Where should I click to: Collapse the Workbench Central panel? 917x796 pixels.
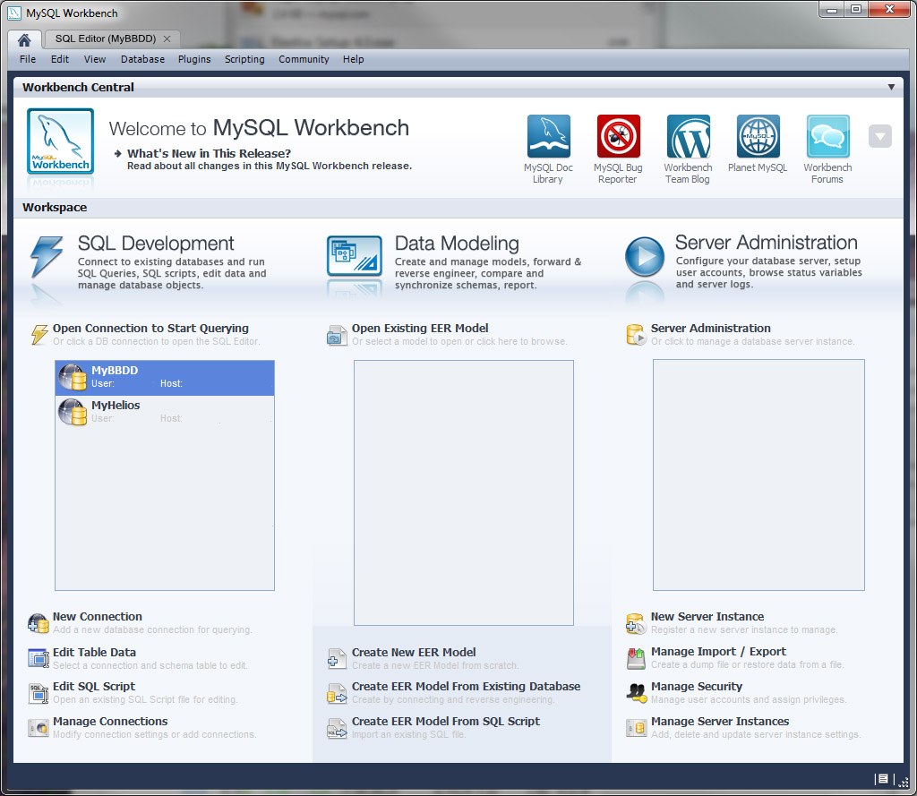click(x=892, y=87)
